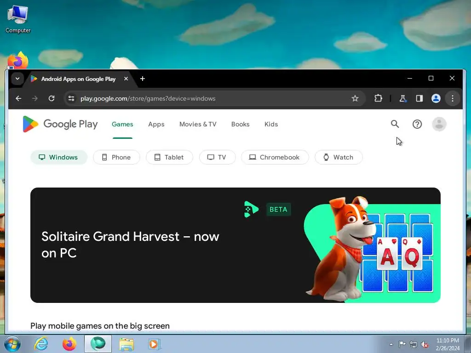Switch to the Books tab
The width and height of the screenshot is (471, 353).
240,124
